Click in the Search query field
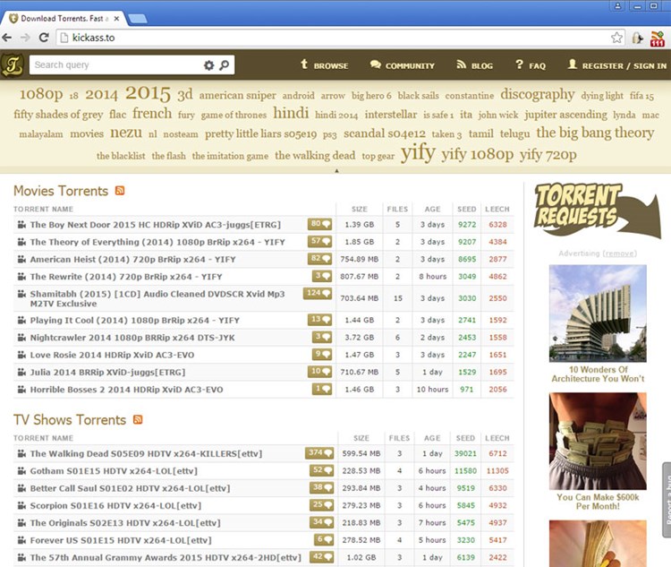This screenshot has width=671, height=567. [x=115, y=65]
